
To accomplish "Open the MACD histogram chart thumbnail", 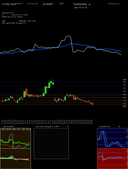I will (x=15, y=159).
